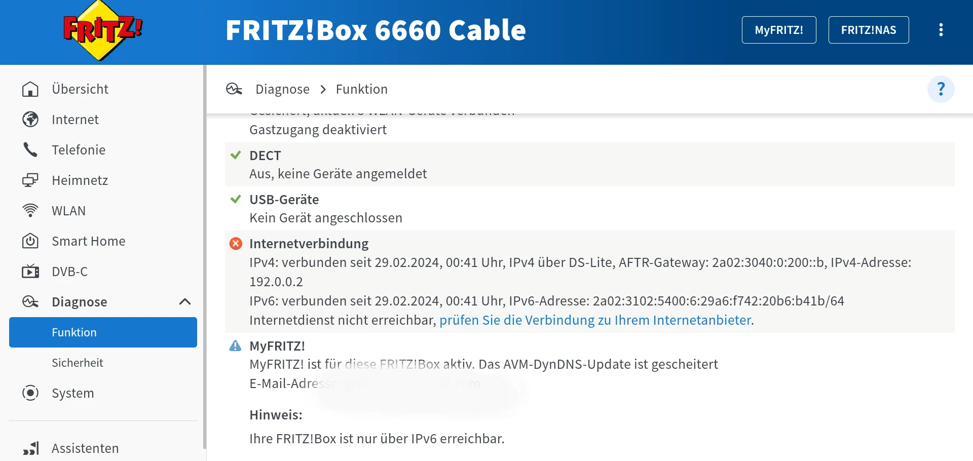Click the Smart Home icon
This screenshot has height=461, width=973.
point(30,241)
